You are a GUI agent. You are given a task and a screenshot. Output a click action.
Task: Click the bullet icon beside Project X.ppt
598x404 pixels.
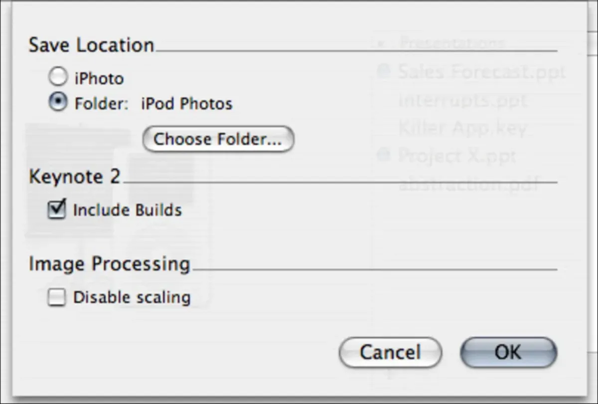383,156
